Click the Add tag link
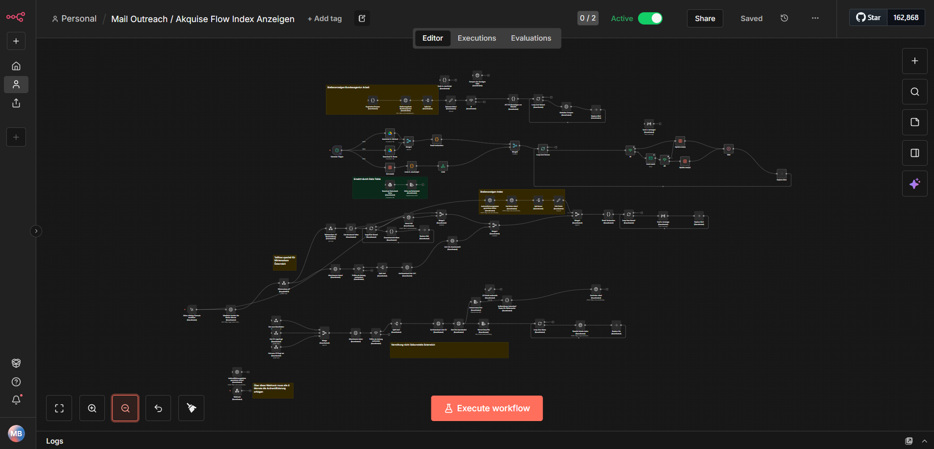Image resolution: width=934 pixels, height=449 pixels. [324, 19]
